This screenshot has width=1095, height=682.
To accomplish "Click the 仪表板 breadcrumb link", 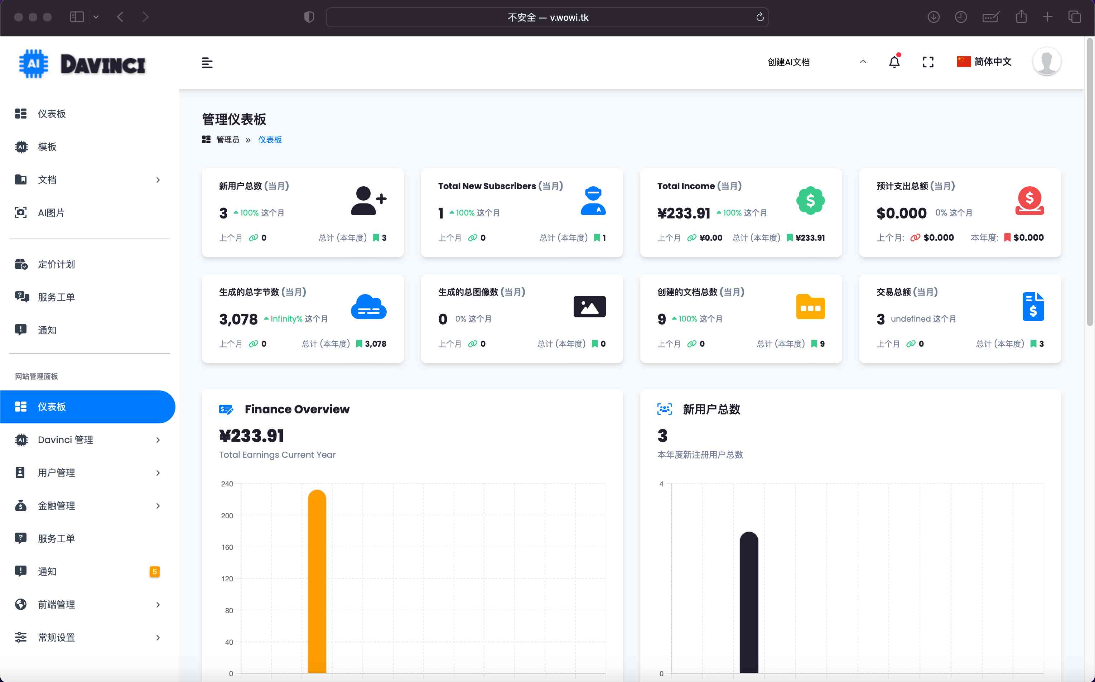I will 270,140.
